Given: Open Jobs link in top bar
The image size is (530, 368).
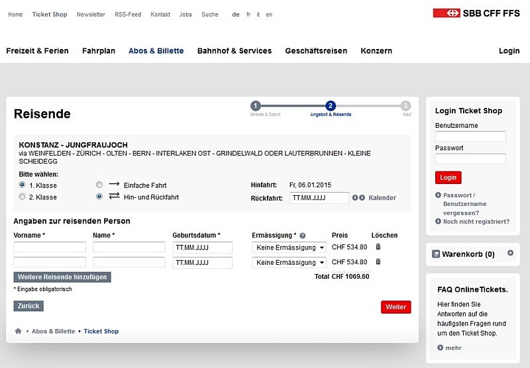Looking at the screenshot, I should pyautogui.click(x=185, y=15).
